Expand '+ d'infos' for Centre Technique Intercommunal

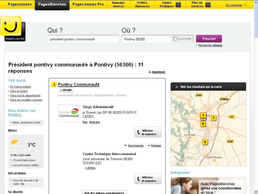[x=90, y=168]
